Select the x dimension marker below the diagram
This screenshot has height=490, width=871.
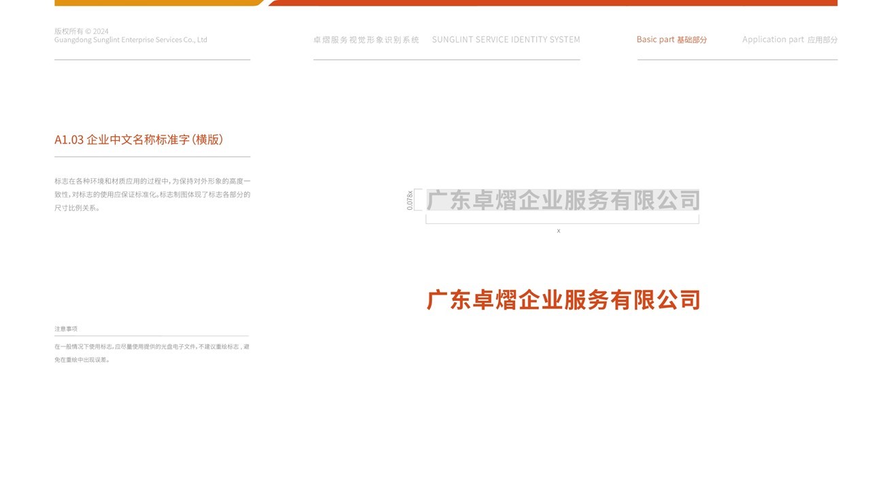[559, 230]
